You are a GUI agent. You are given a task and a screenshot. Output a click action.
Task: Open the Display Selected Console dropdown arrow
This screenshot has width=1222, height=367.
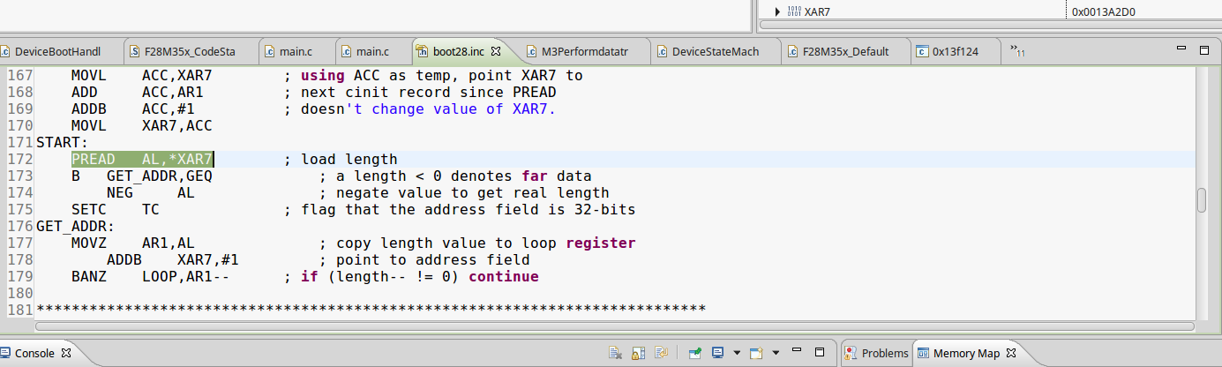pos(737,353)
